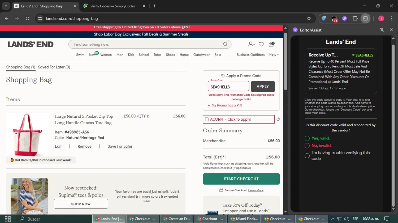
Task: Copy the SEASHELLS code in EditorAssist
Action: pos(362,55)
